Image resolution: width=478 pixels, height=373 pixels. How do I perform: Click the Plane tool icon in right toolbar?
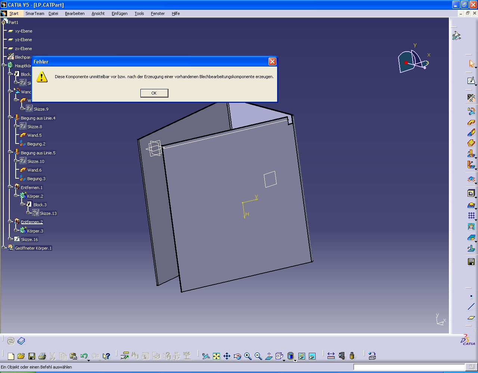[x=471, y=318]
